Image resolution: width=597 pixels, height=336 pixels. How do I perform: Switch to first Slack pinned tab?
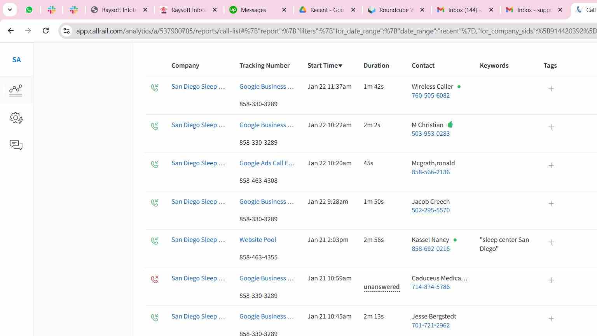coord(51,10)
